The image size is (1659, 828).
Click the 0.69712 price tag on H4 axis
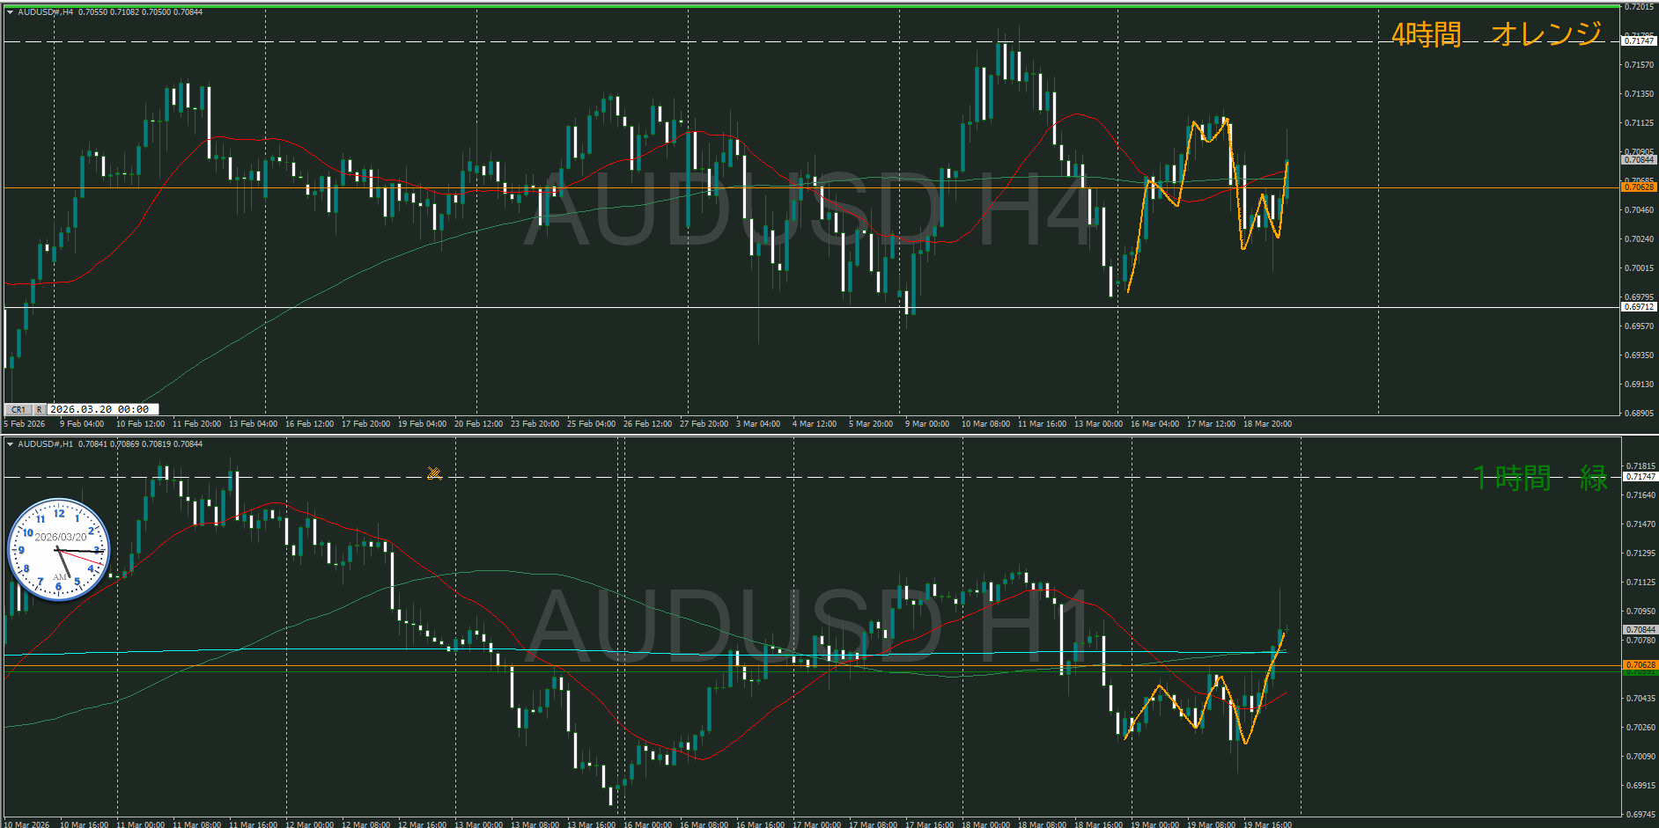coord(1639,307)
